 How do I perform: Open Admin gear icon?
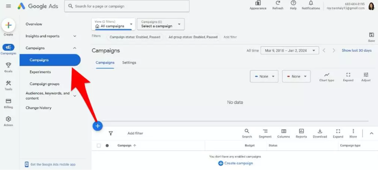(x=8, y=119)
